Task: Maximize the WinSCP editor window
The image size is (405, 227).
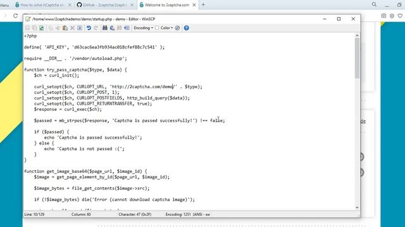Action: click(339, 19)
